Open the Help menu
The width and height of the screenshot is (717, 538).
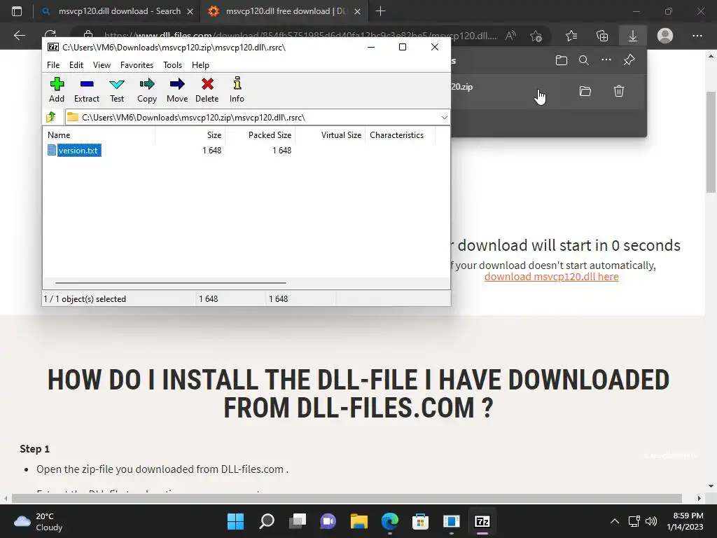coord(200,65)
